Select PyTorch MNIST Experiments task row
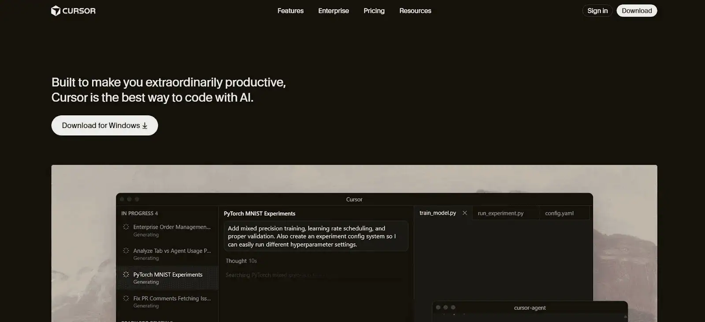The height and width of the screenshot is (322, 705). tap(167, 278)
